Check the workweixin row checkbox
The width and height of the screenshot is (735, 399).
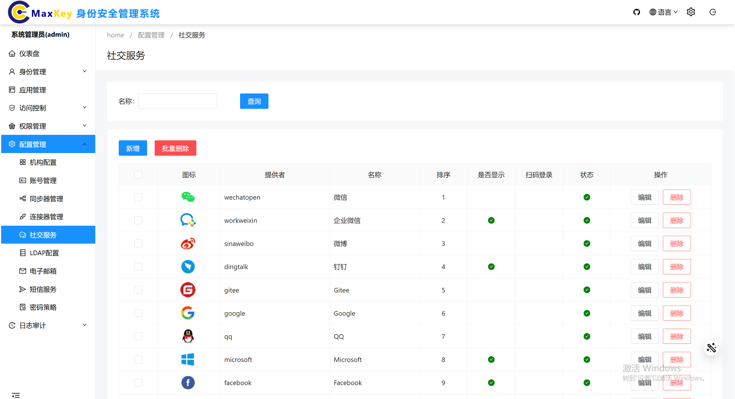(x=138, y=220)
